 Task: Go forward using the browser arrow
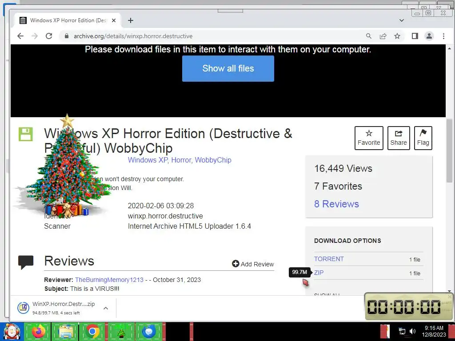click(35, 36)
